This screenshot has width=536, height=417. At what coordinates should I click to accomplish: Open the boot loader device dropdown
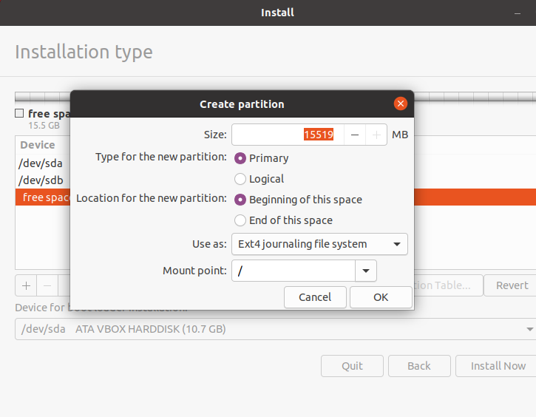click(275, 329)
